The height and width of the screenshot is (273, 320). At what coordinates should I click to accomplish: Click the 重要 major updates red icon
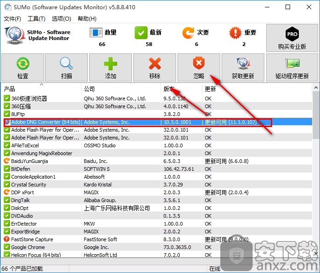point(235,33)
